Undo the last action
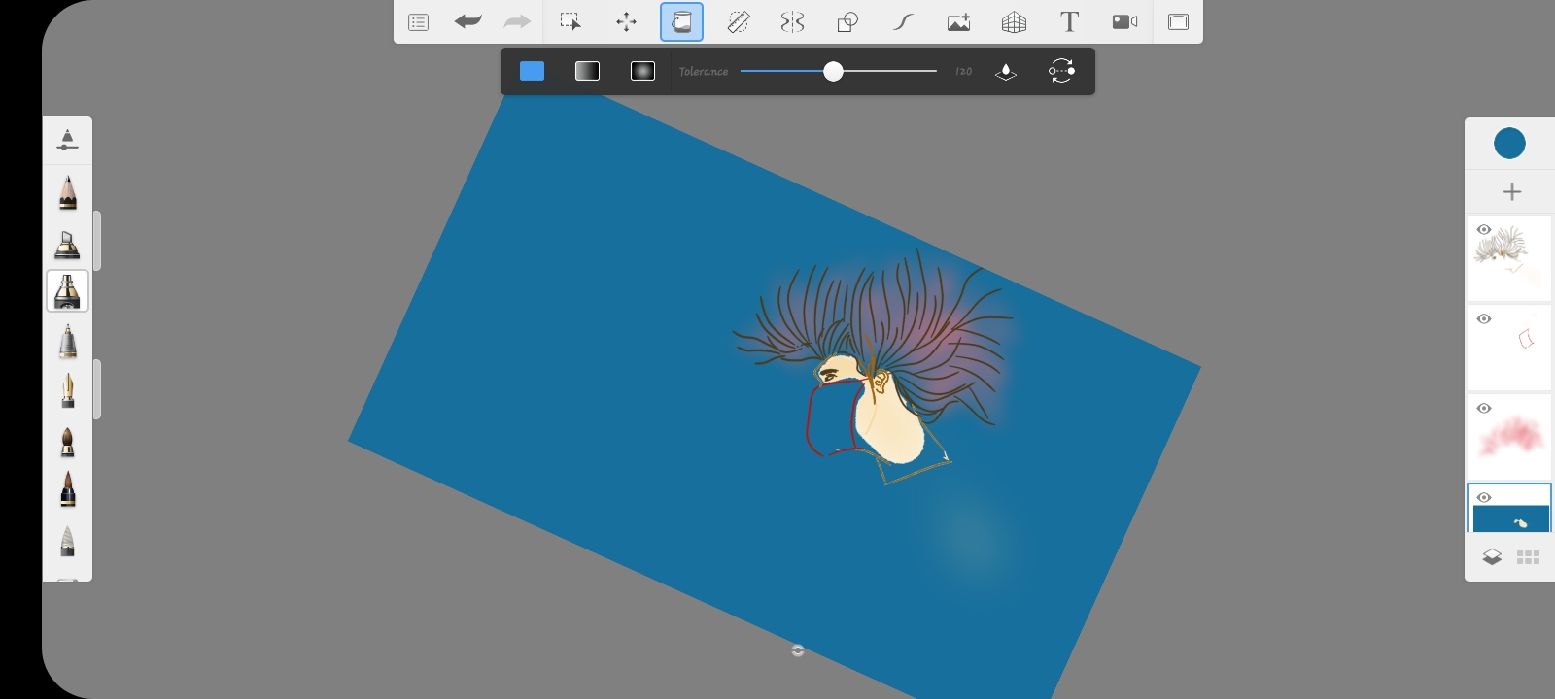The image size is (1555, 699). click(467, 22)
